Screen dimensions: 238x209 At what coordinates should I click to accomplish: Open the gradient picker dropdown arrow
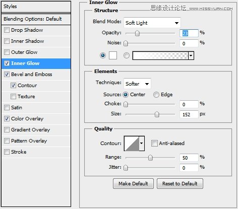191,55
